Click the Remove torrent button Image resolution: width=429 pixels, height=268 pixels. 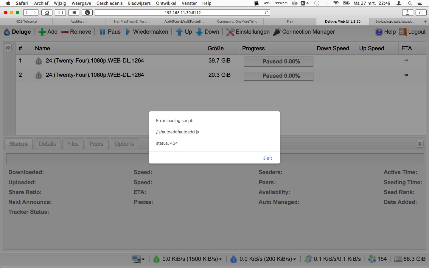click(76, 32)
